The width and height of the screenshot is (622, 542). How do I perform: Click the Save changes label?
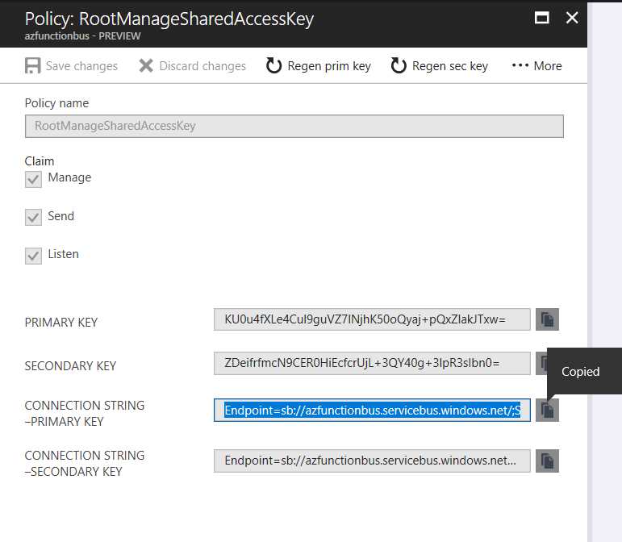pos(81,66)
